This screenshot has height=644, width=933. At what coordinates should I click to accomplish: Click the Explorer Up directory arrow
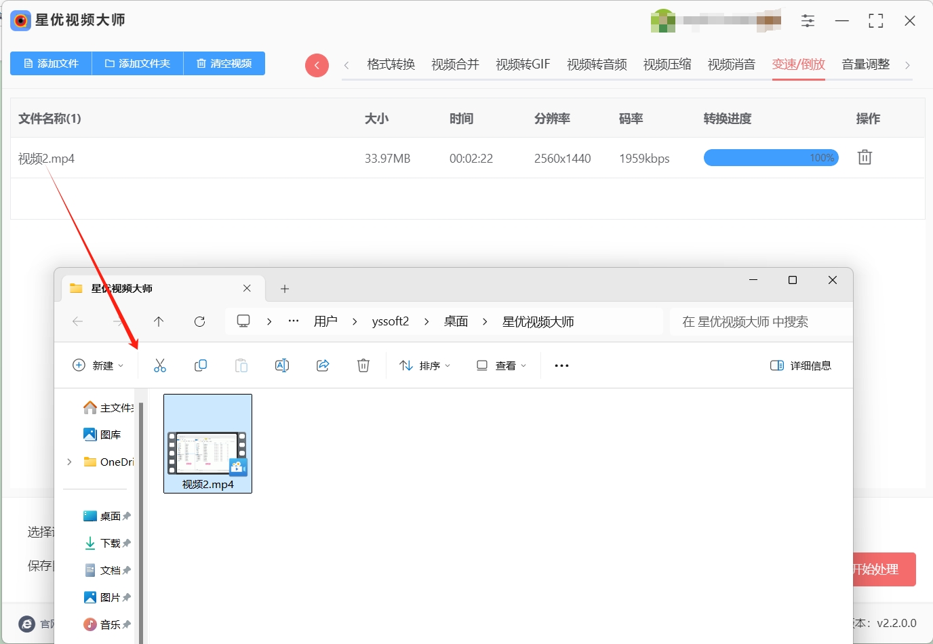pos(159,321)
